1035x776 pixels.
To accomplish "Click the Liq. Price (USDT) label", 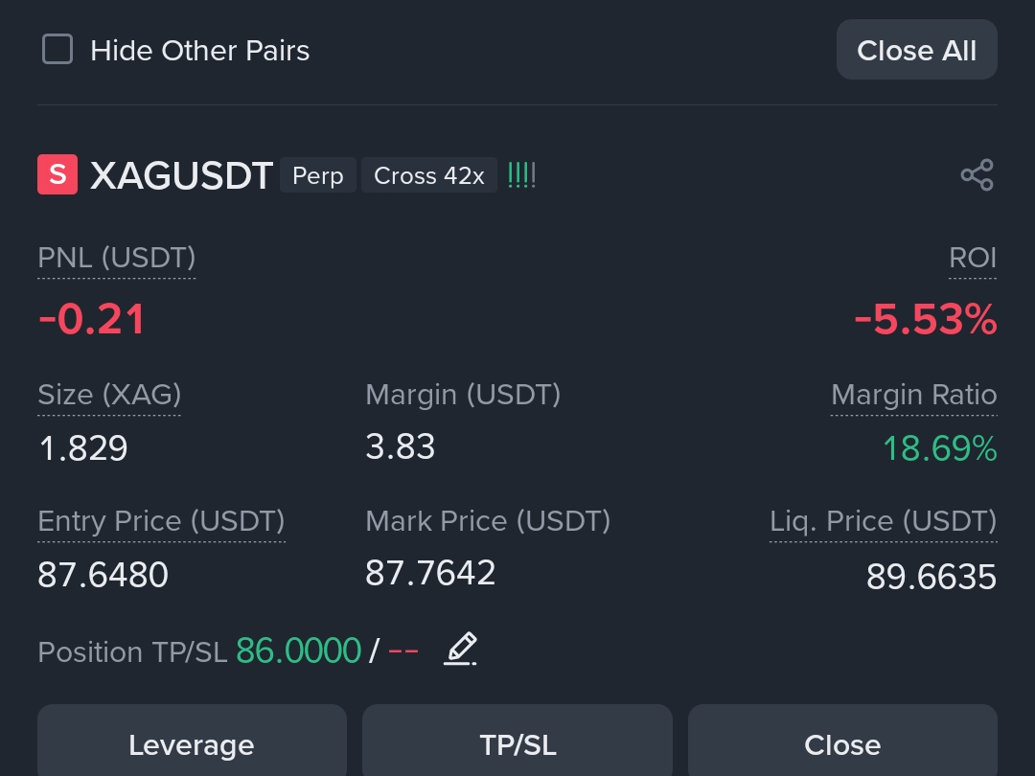I will (884, 521).
